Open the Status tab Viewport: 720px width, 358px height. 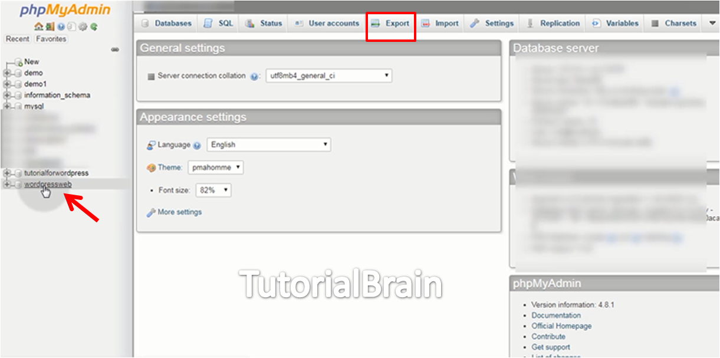pyautogui.click(x=264, y=24)
